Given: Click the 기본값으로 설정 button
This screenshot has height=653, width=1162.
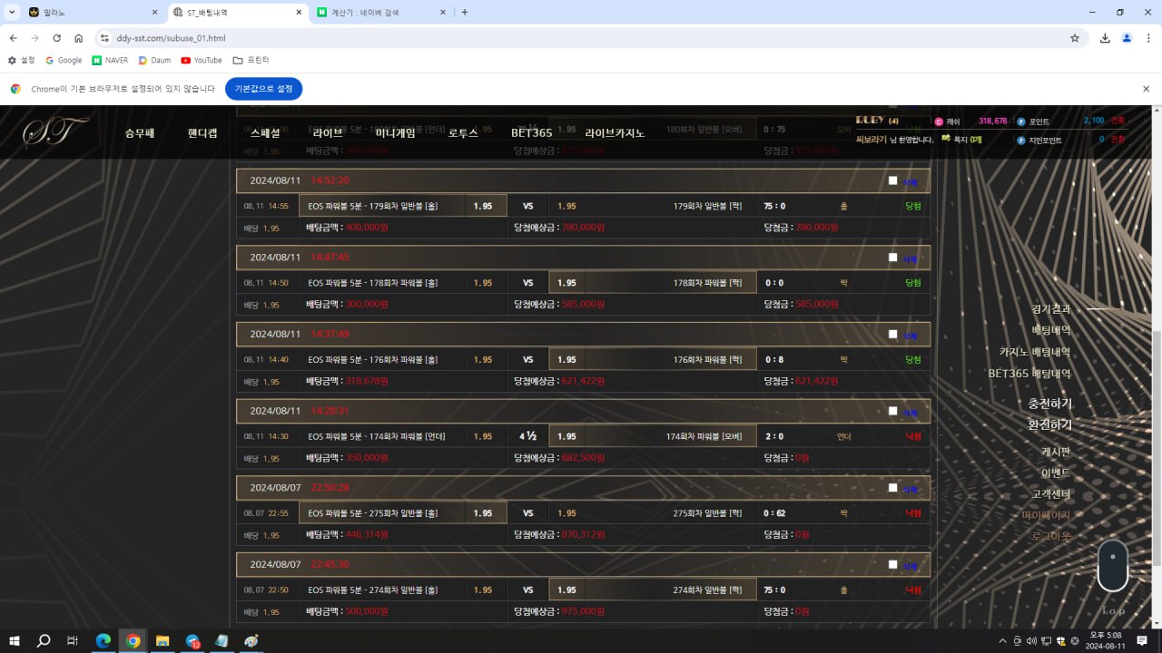Looking at the screenshot, I should click(263, 89).
